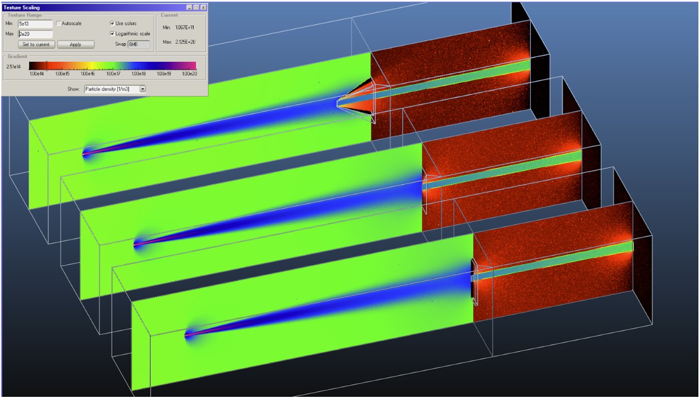Click the magenta end of the gradient bar
This screenshot has width=700, height=399.
(x=192, y=66)
